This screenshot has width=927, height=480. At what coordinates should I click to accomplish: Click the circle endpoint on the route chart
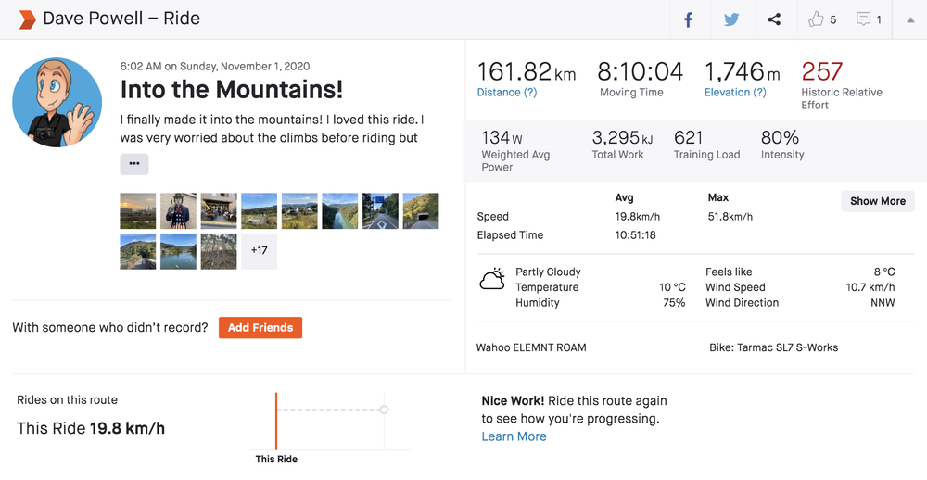click(x=384, y=410)
